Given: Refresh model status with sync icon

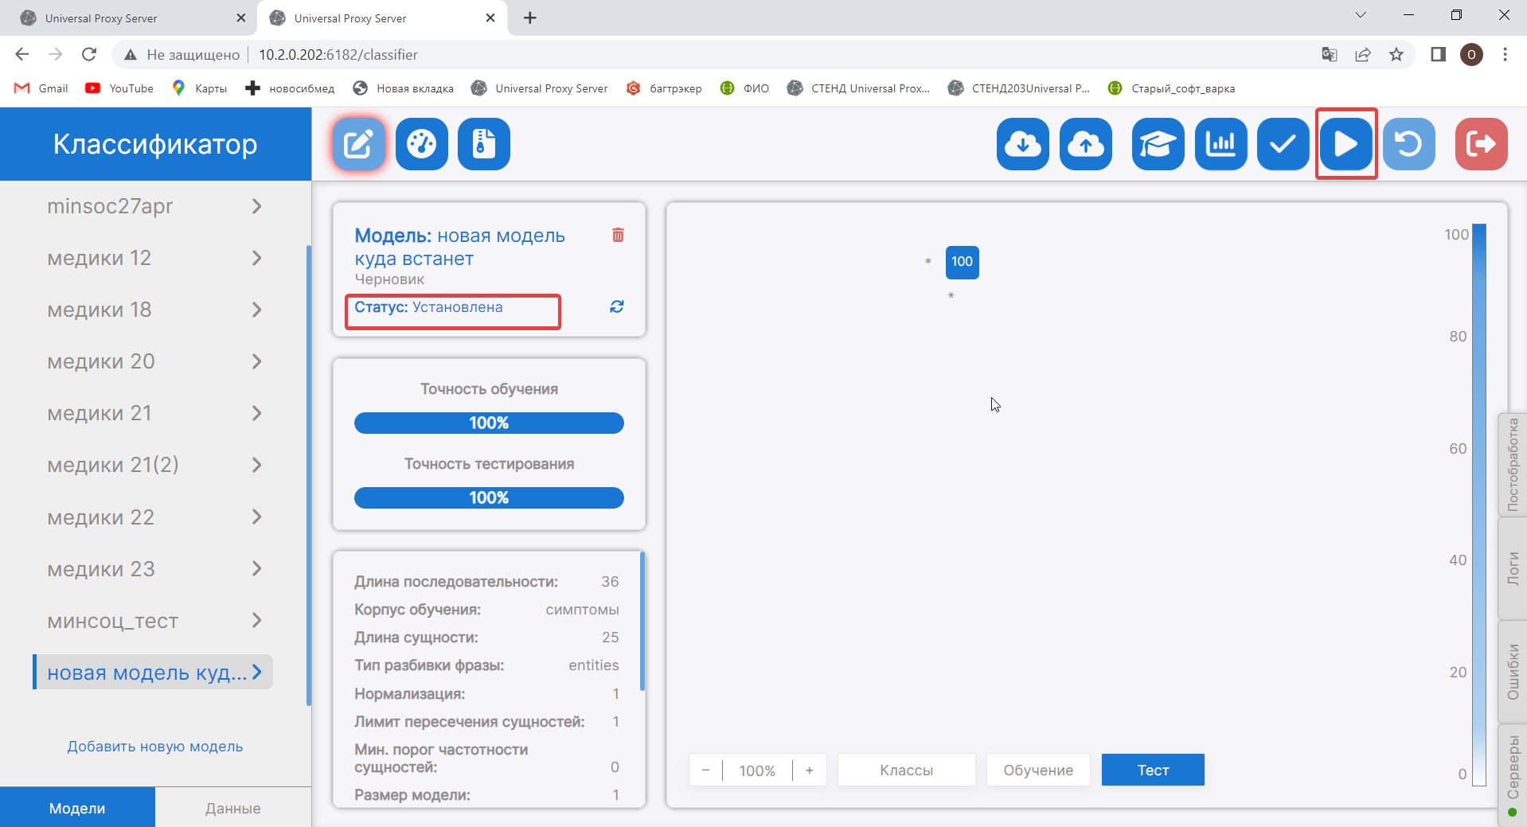Looking at the screenshot, I should click(616, 306).
